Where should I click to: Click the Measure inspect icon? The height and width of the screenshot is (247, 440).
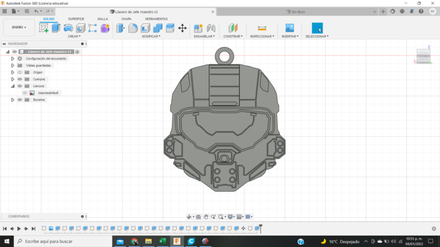click(262, 28)
